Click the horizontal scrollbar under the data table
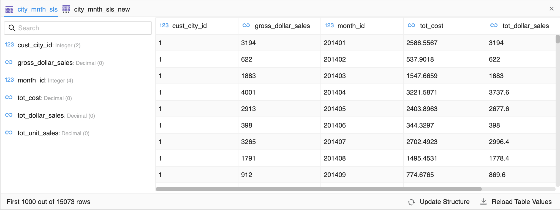Viewport: 560px width, 210px height. click(319, 189)
